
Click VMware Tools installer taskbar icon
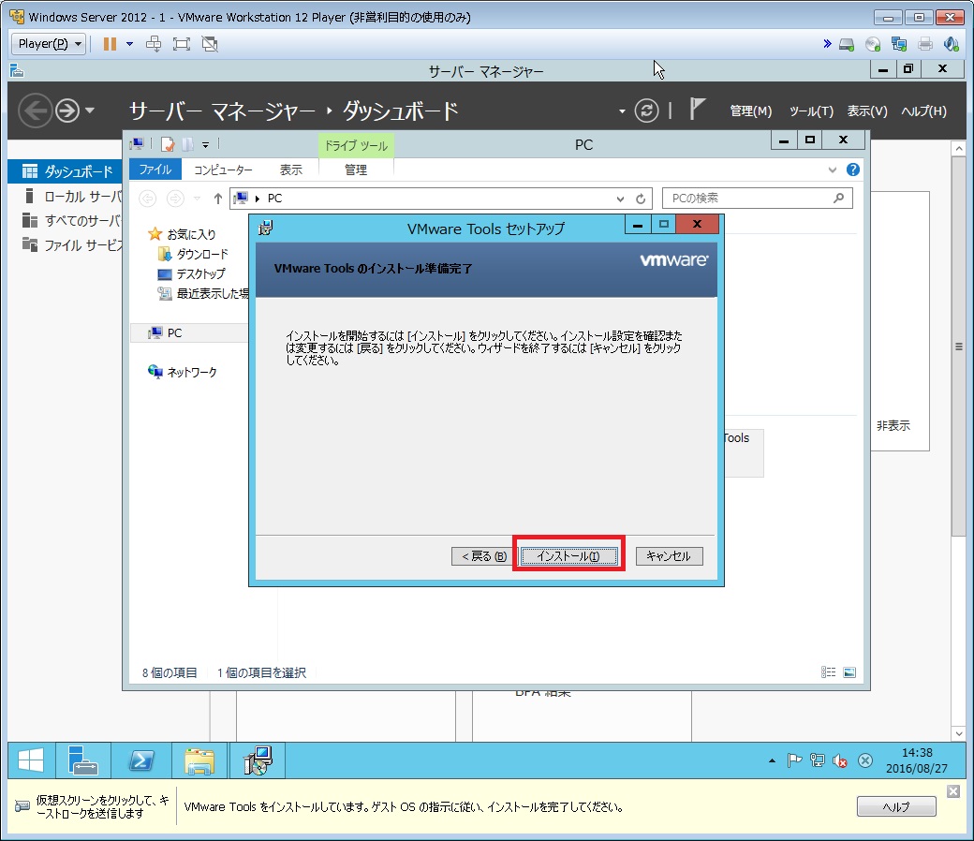point(258,760)
